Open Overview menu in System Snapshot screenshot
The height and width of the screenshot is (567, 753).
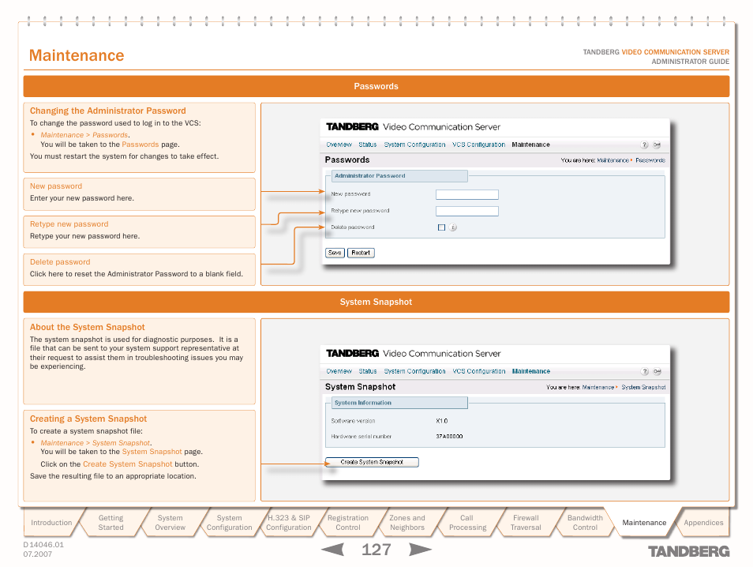(x=339, y=371)
